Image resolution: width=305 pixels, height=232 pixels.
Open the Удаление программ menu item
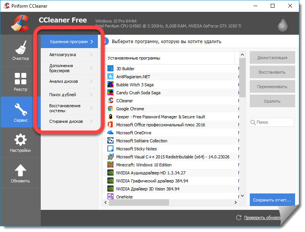pos(69,42)
